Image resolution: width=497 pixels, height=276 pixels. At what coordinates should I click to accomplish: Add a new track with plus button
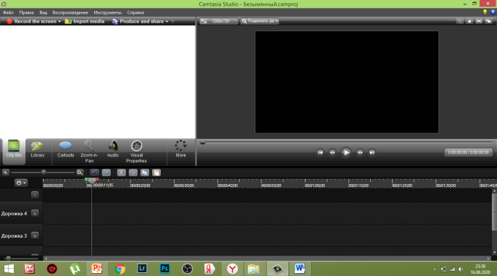35,195
